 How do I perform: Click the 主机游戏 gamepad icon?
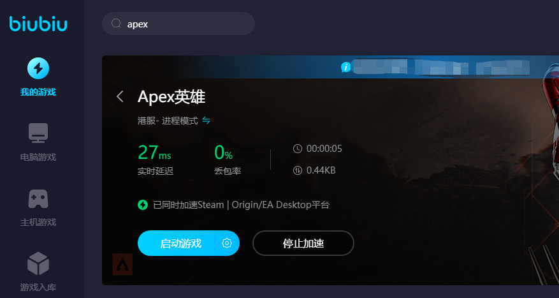38,199
